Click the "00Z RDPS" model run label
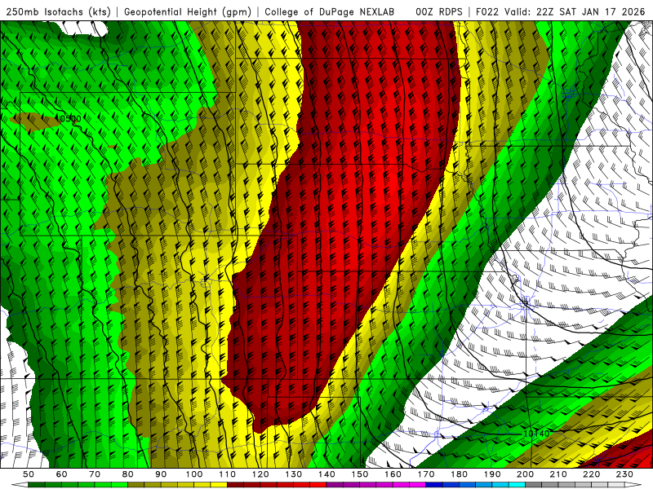This screenshot has width=653, height=489. click(x=439, y=12)
